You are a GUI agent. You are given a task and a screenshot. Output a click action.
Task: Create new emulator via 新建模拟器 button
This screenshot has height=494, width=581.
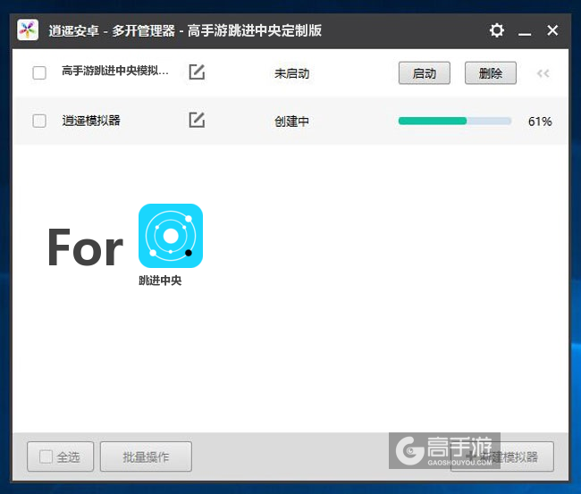coord(502,456)
